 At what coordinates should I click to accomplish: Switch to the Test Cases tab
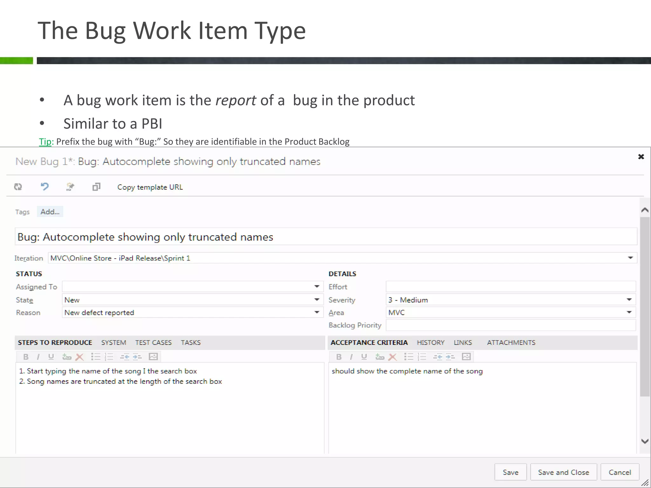pyautogui.click(x=153, y=342)
